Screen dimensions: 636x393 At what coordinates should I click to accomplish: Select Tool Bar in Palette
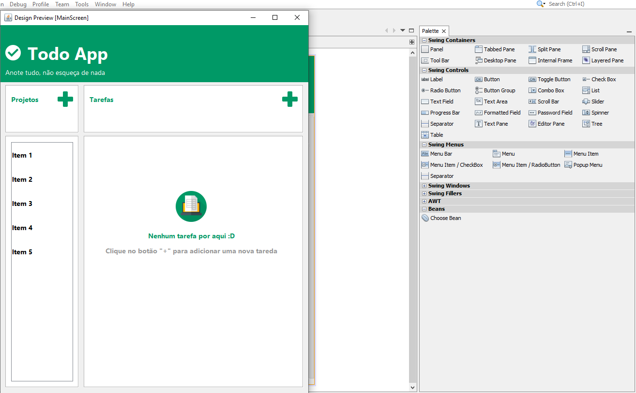[x=435, y=60]
